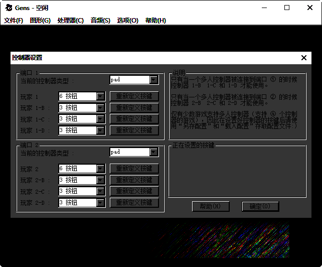Image resolution: width=322 pixels, height=267 pixels.
Task: Close the 控制器设置 dialog
Action: point(303,58)
